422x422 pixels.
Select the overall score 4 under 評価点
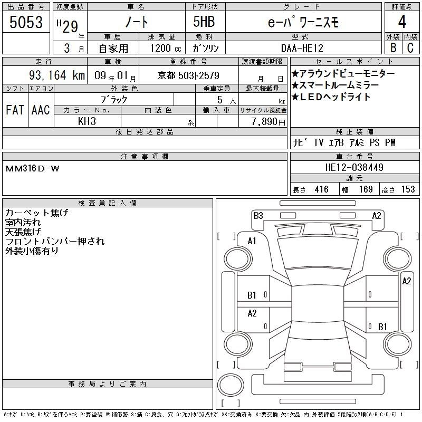[402, 22]
